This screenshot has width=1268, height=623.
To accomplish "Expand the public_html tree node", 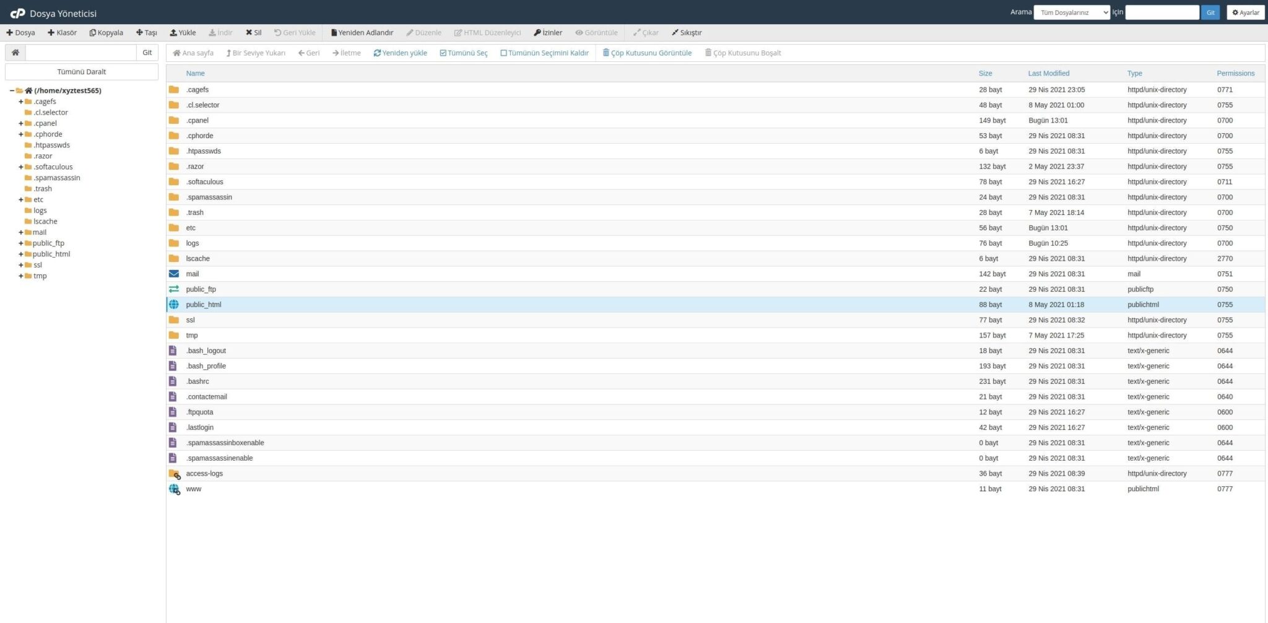I will [21, 255].
